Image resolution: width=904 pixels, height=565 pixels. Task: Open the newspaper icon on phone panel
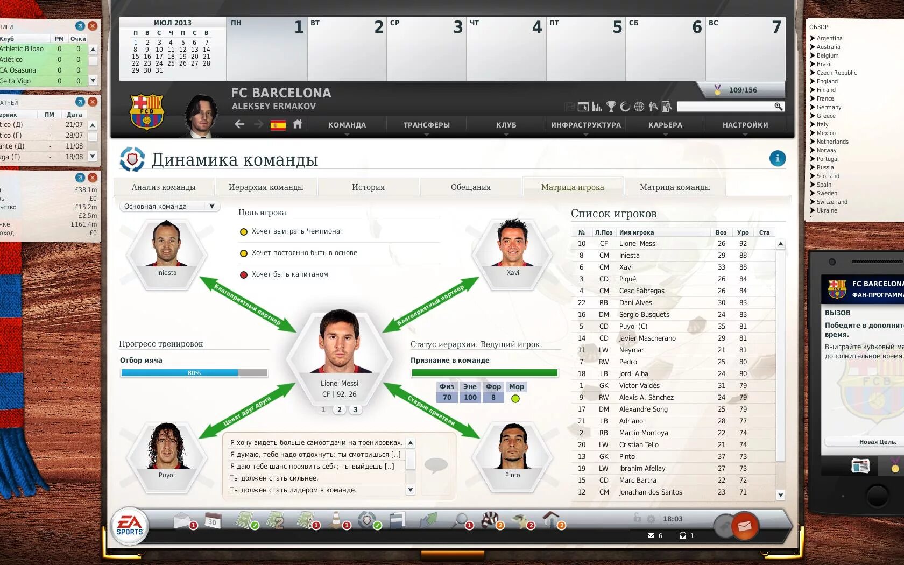[x=860, y=465]
